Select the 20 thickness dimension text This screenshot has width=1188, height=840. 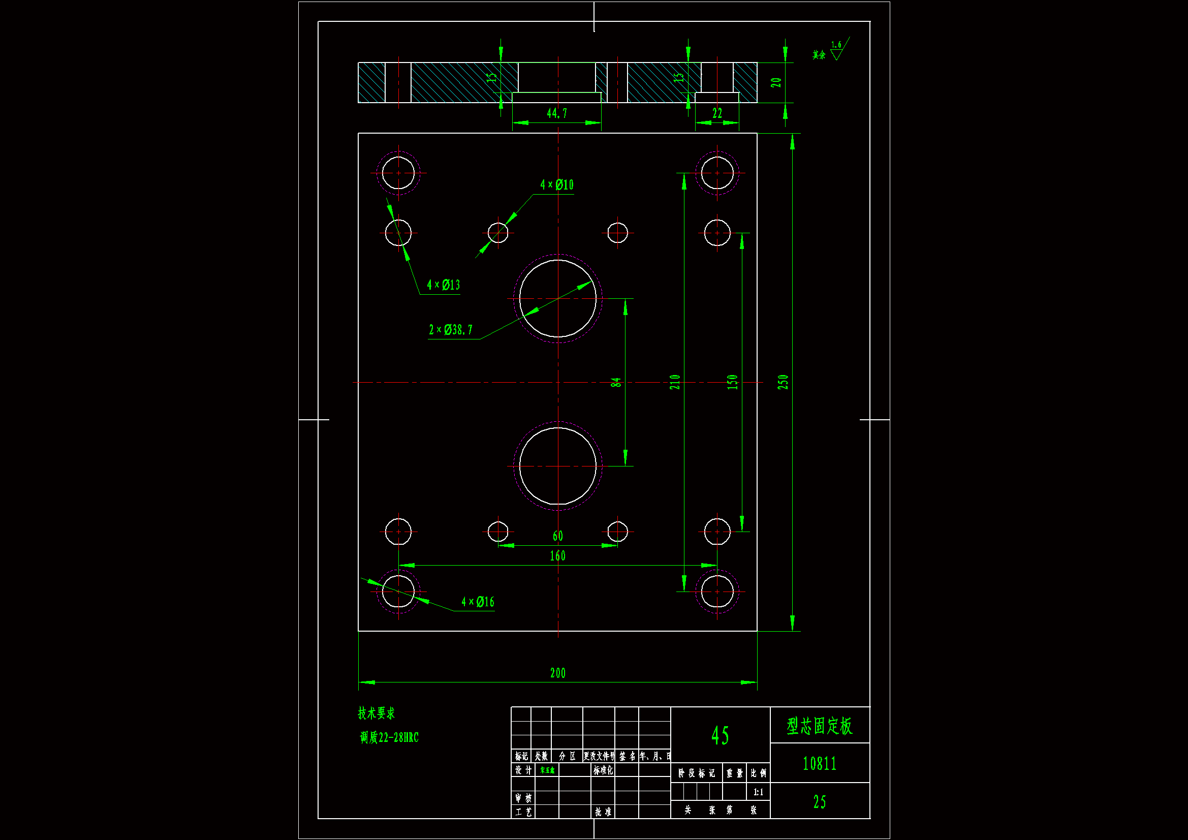[x=776, y=82]
